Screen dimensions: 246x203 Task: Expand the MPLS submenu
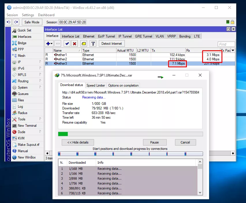click(40, 74)
